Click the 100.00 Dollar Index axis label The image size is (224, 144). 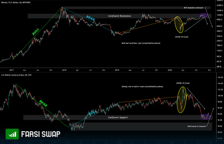coord(220,96)
